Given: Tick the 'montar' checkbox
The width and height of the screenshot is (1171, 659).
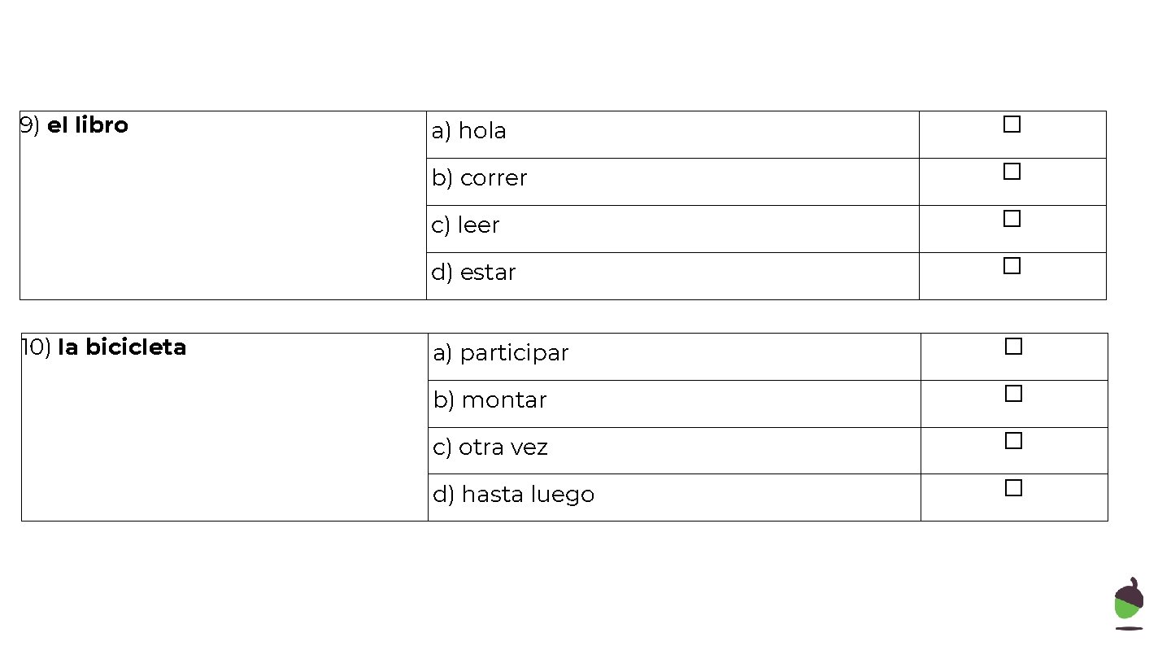Looking at the screenshot, I should tap(1013, 394).
